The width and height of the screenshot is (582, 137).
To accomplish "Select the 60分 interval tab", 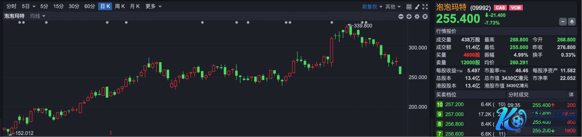I will [89, 6].
